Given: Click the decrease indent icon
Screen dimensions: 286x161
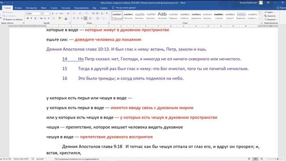Looking at the screenshot, I should pyautogui.click(x=93, y=13).
